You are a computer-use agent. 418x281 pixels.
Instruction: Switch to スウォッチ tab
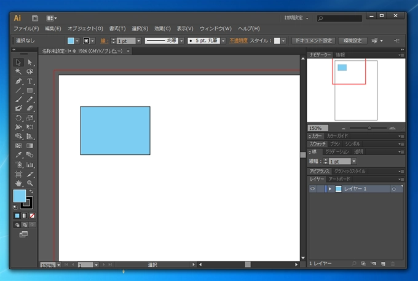point(318,144)
